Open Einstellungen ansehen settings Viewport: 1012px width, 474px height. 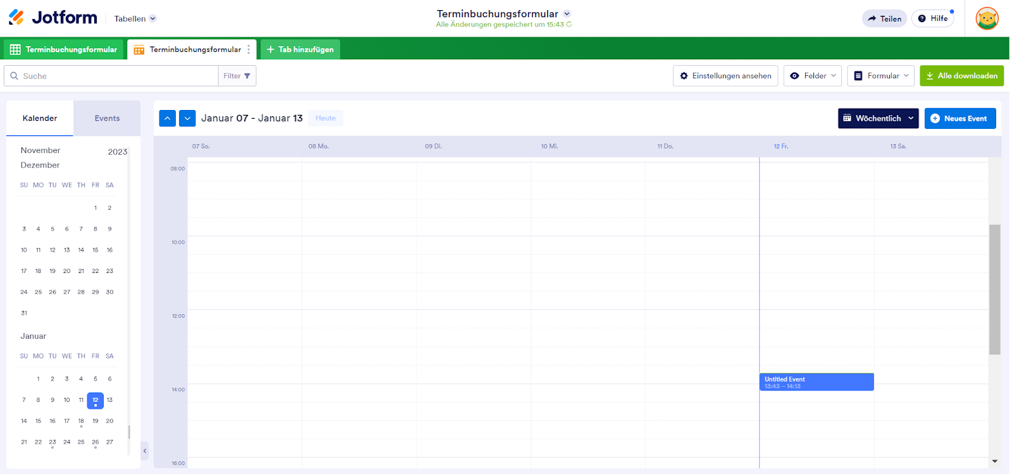point(725,76)
